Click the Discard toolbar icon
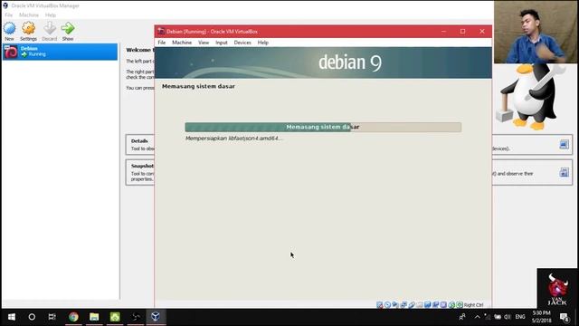Viewport: 579px width, 326px height. tap(50, 28)
